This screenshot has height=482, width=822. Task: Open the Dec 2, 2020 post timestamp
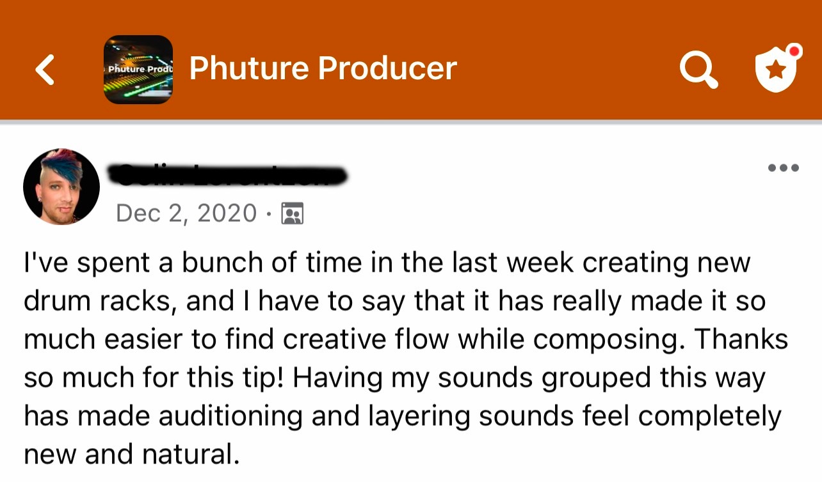pos(186,213)
